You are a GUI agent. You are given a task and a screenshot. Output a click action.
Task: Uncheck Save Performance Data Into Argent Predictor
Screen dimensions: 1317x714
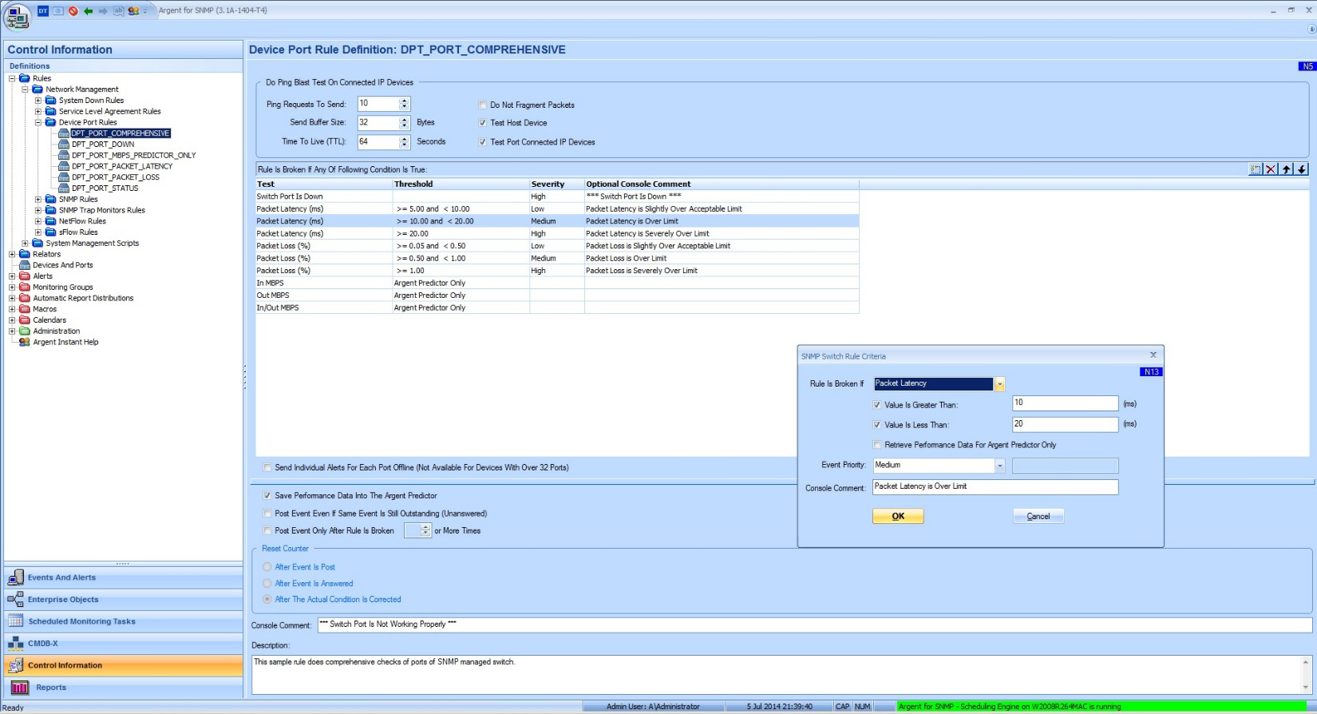267,495
